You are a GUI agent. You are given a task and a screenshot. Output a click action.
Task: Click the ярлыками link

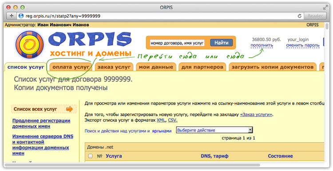pos(162,131)
